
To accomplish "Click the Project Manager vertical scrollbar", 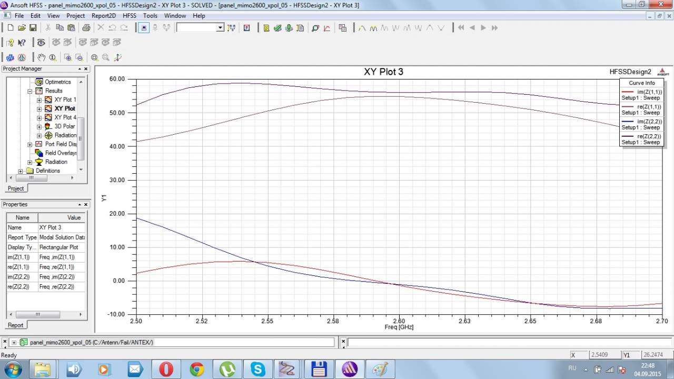I will point(81,137).
